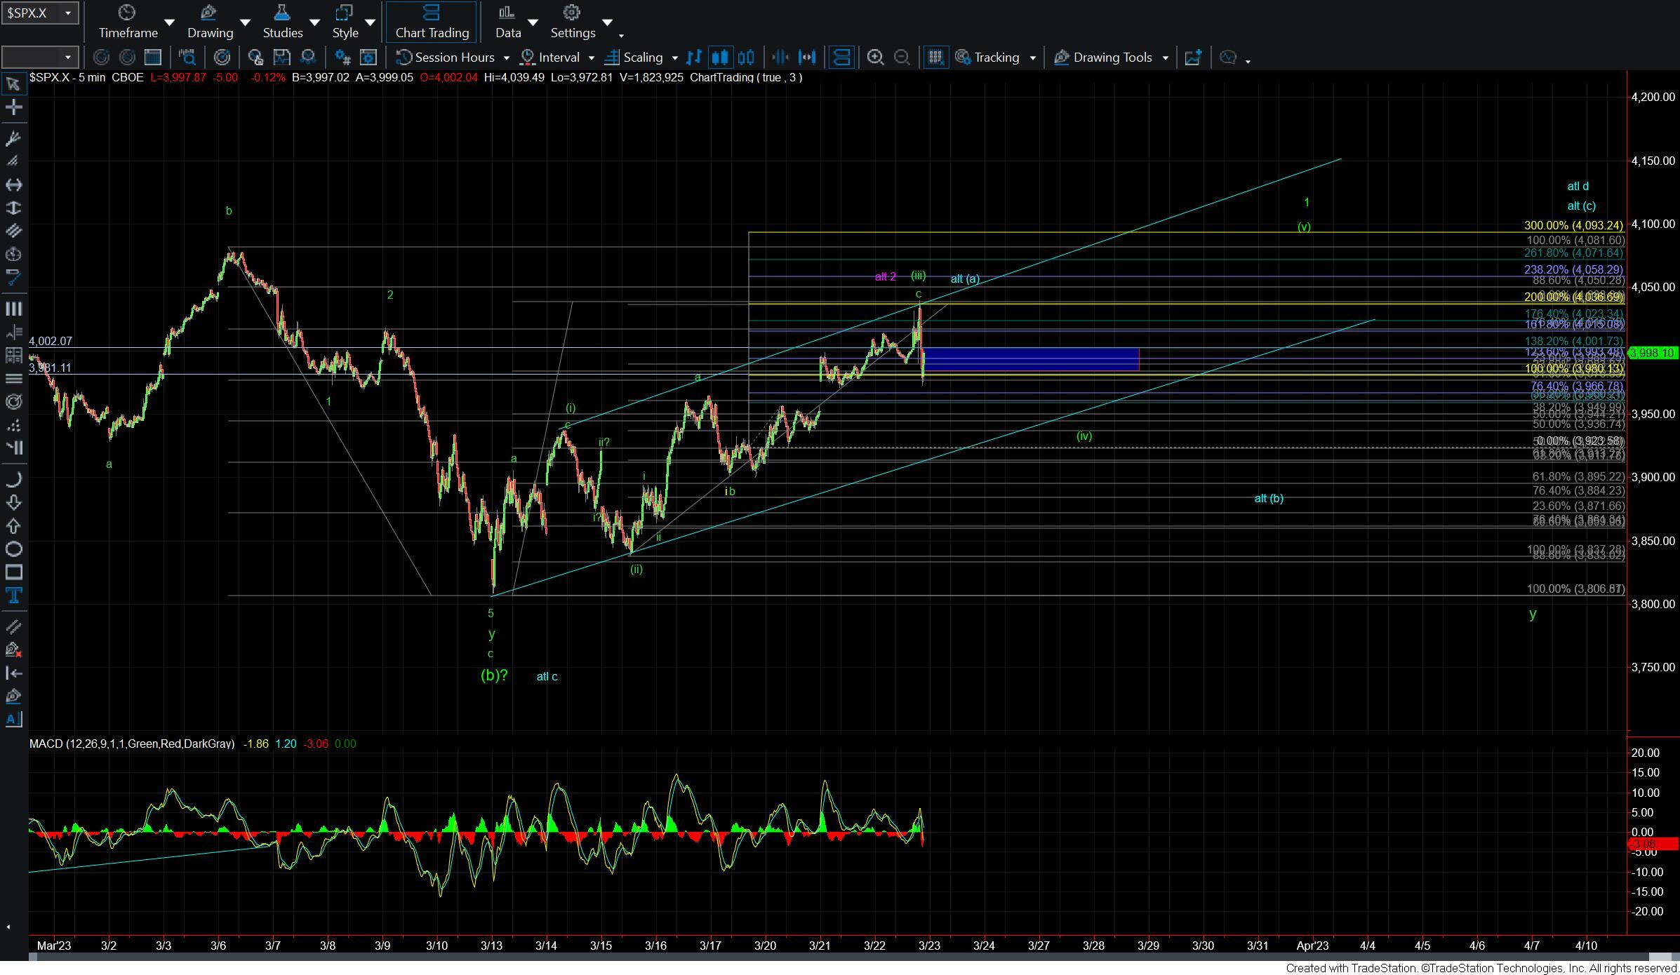Open the Drawing menu
This screenshot has height=975, width=1680.
[210, 22]
